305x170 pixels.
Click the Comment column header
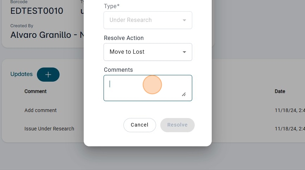(x=35, y=91)
